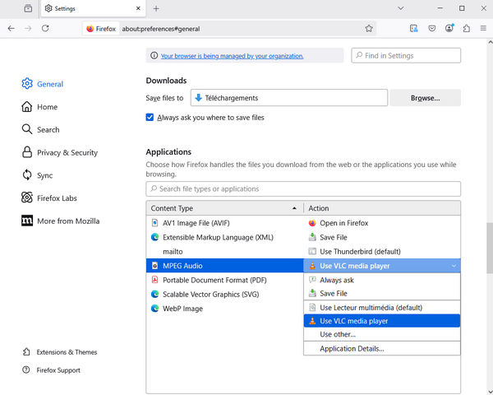Open the Firefox View icon in tab strip
This screenshot has width=493, height=395.
click(28, 8)
